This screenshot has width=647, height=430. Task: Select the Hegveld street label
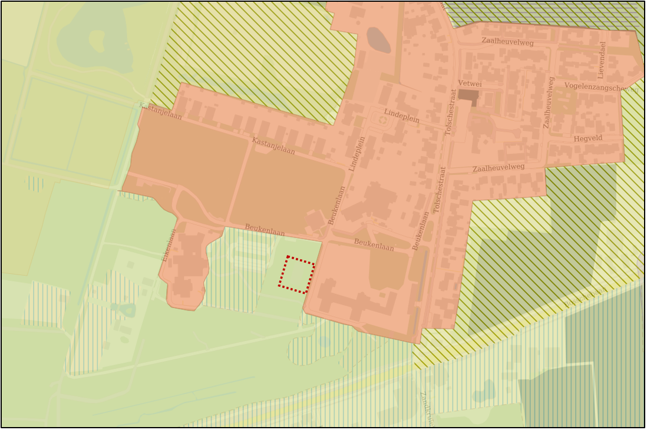(x=588, y=138)
